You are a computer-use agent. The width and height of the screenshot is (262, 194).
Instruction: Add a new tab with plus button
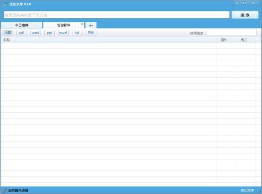click(91, 25)
